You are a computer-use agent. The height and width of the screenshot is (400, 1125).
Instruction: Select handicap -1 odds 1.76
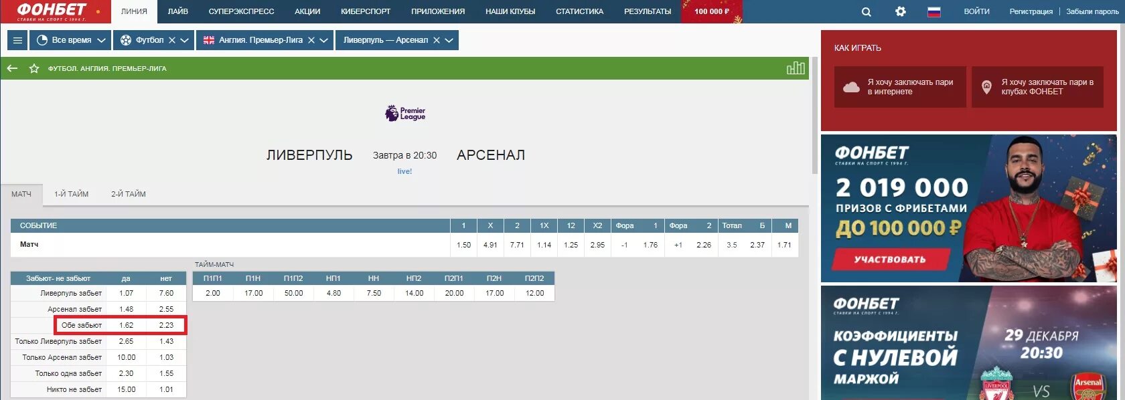[x=650, y=245]
